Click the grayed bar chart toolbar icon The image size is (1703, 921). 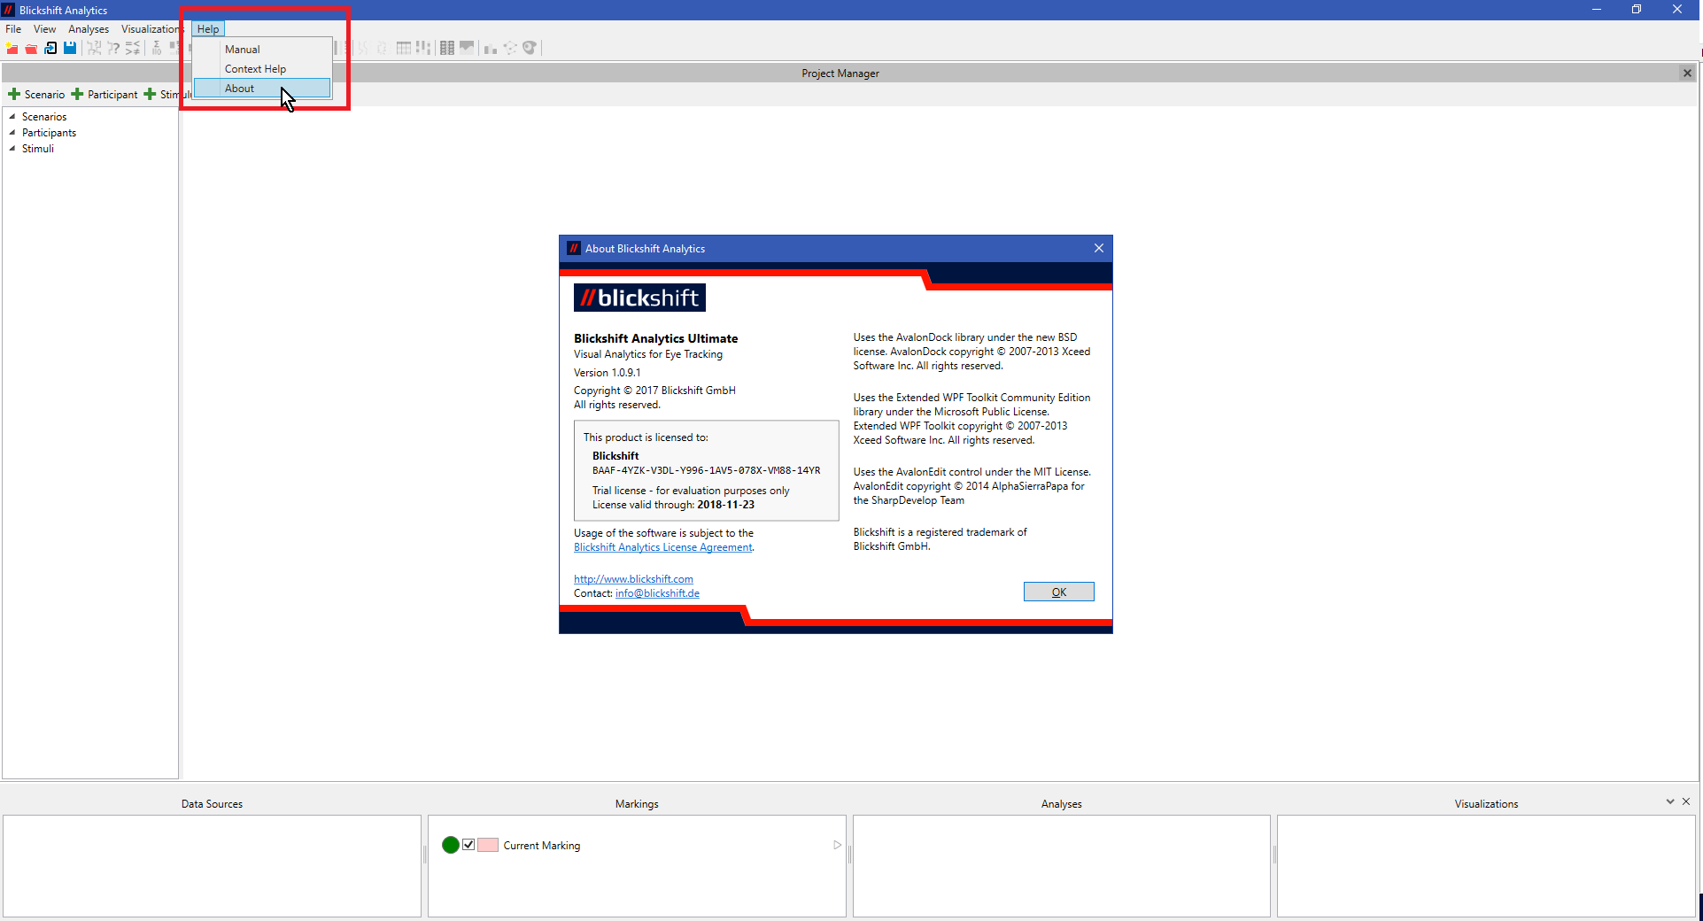(x=491, y=48)
